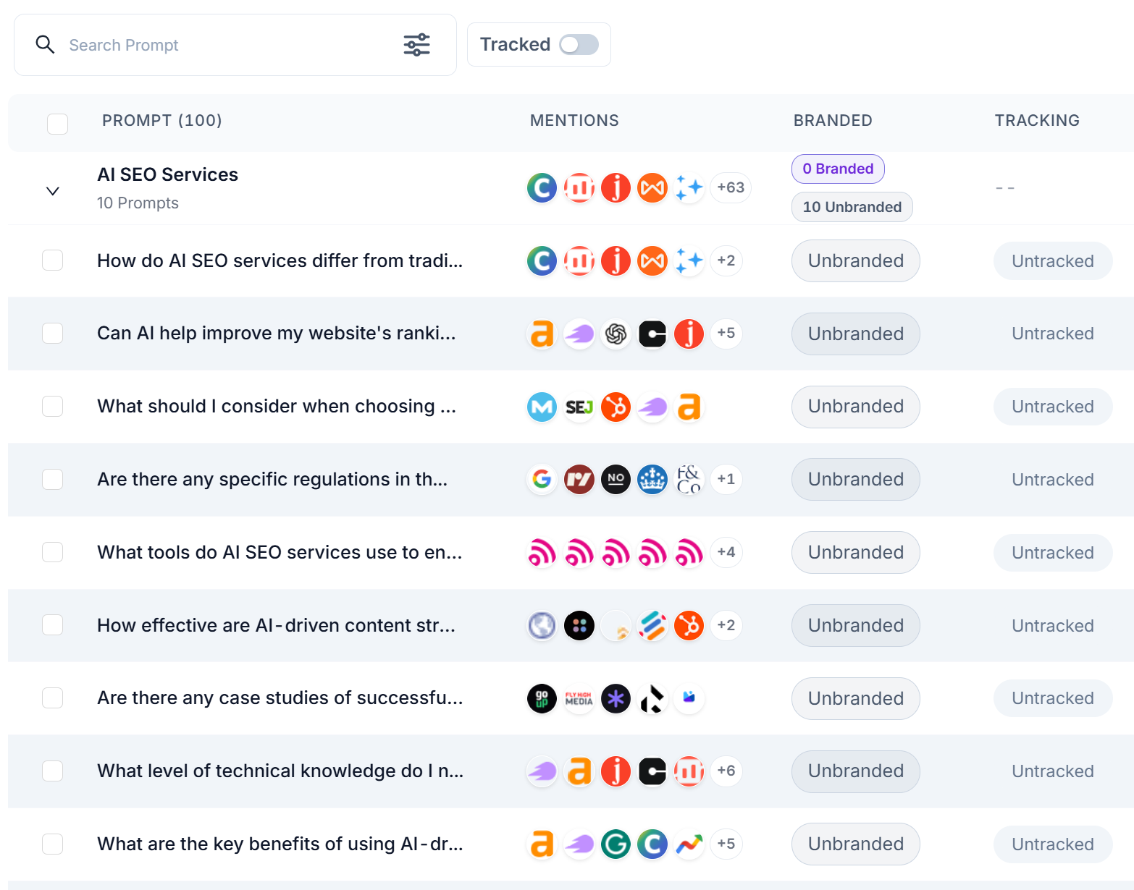1134x890 pixels.
Task: Click the Google icon in the regulations row
Action: pos(542,479)
